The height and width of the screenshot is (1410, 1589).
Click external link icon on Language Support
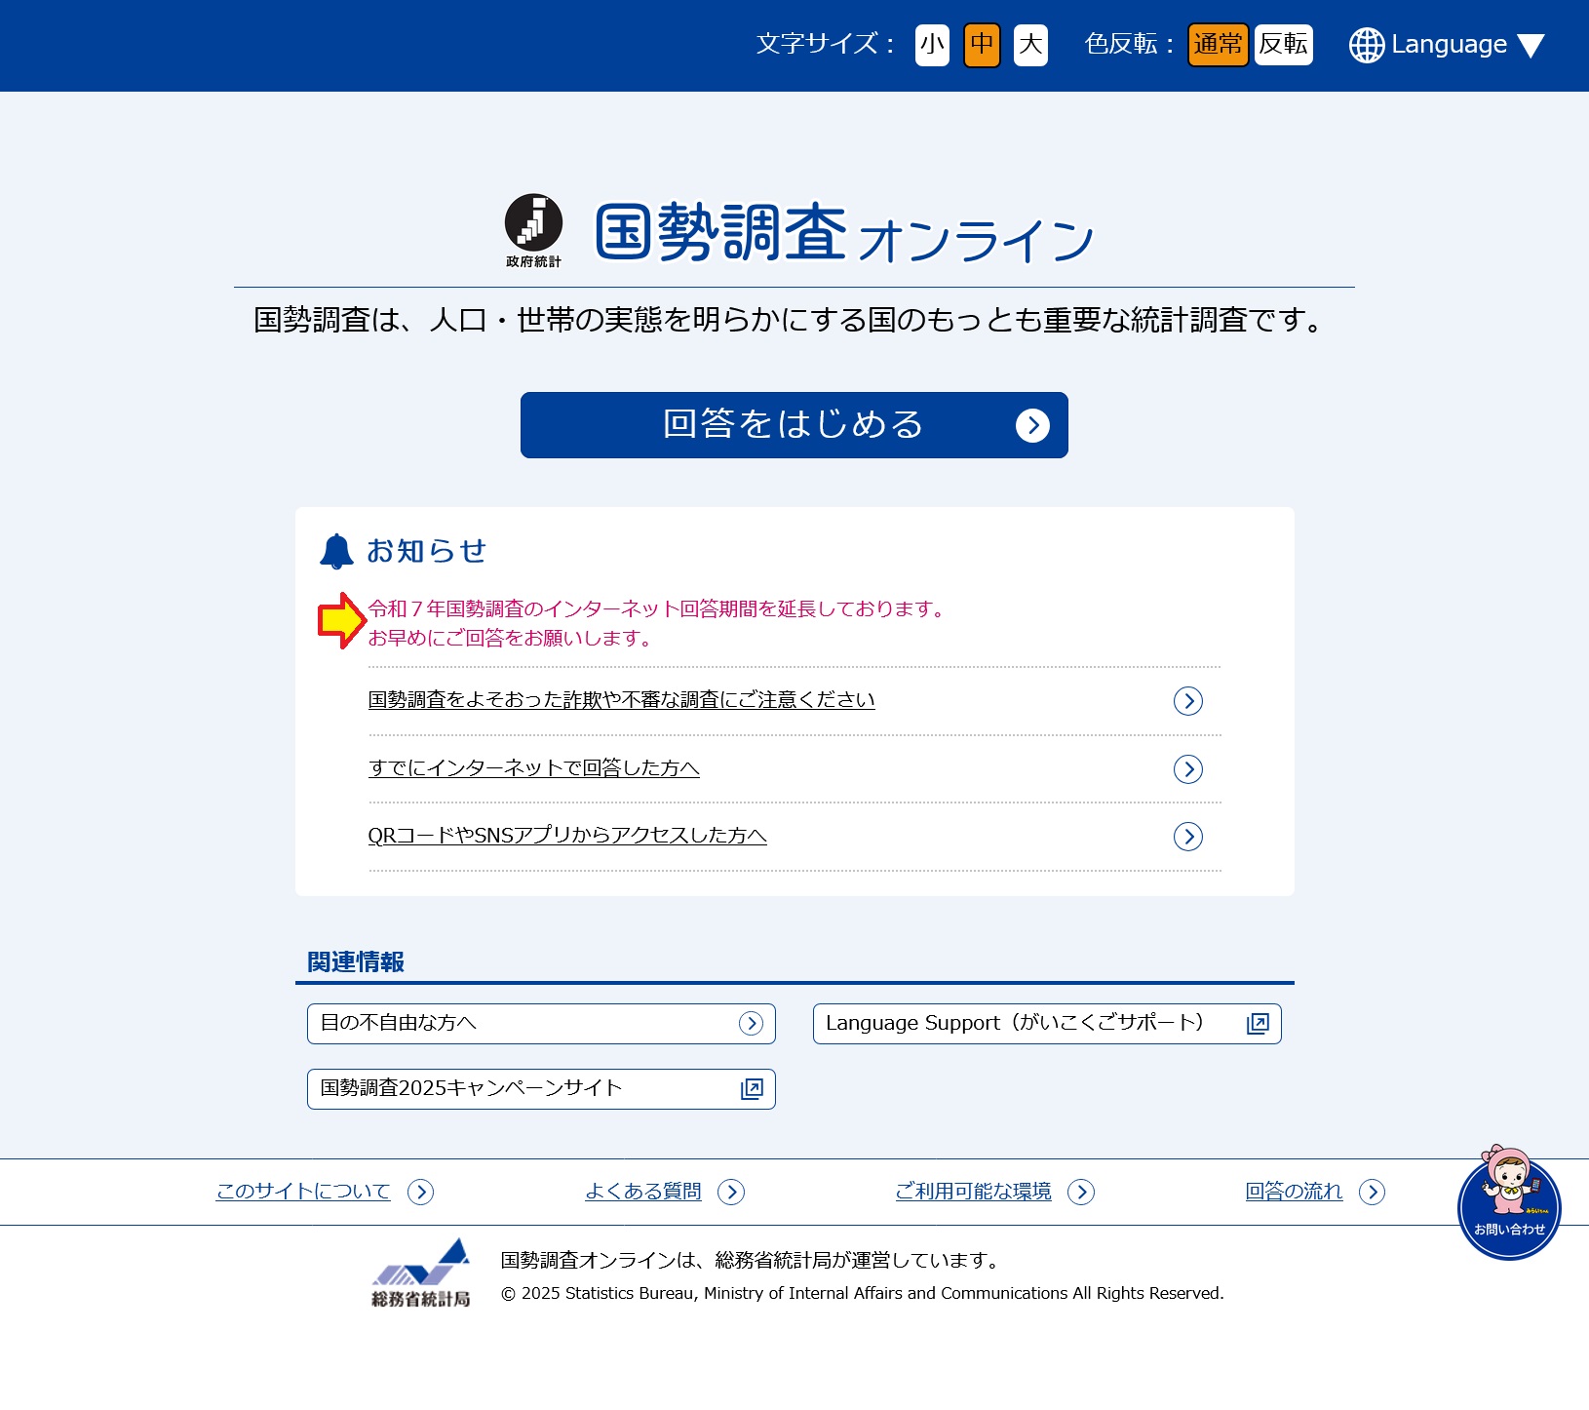(x=1258, y=1024)
